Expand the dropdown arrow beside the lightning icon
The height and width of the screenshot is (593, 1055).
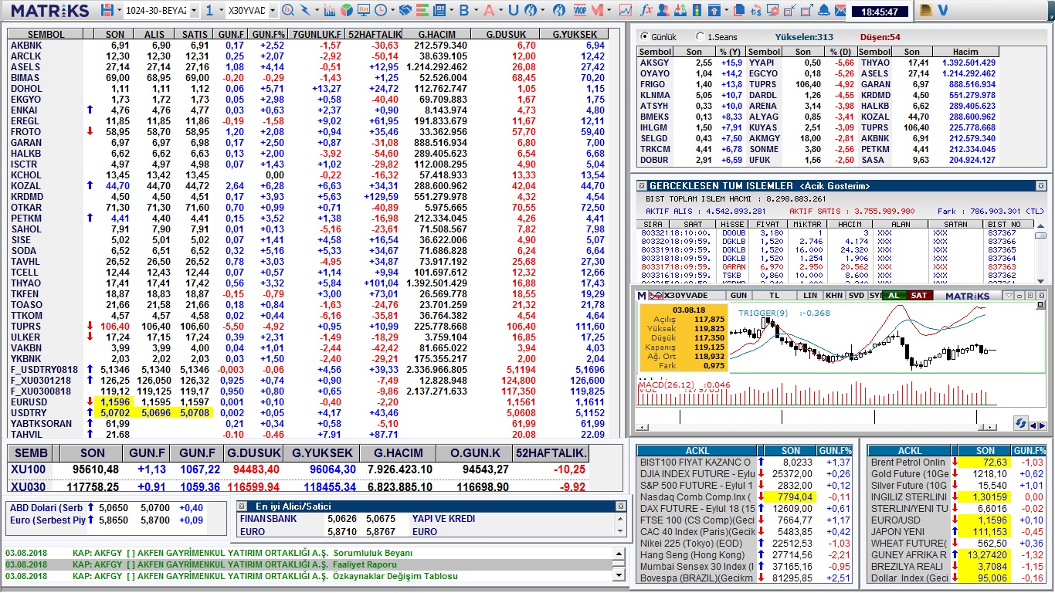[316, 11]
